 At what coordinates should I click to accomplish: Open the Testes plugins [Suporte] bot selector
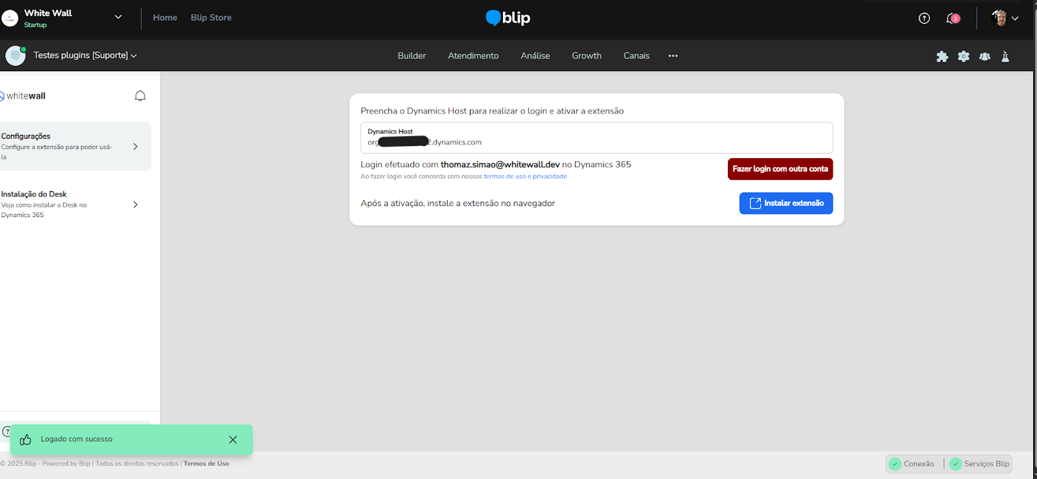click(x=84, y=56)
